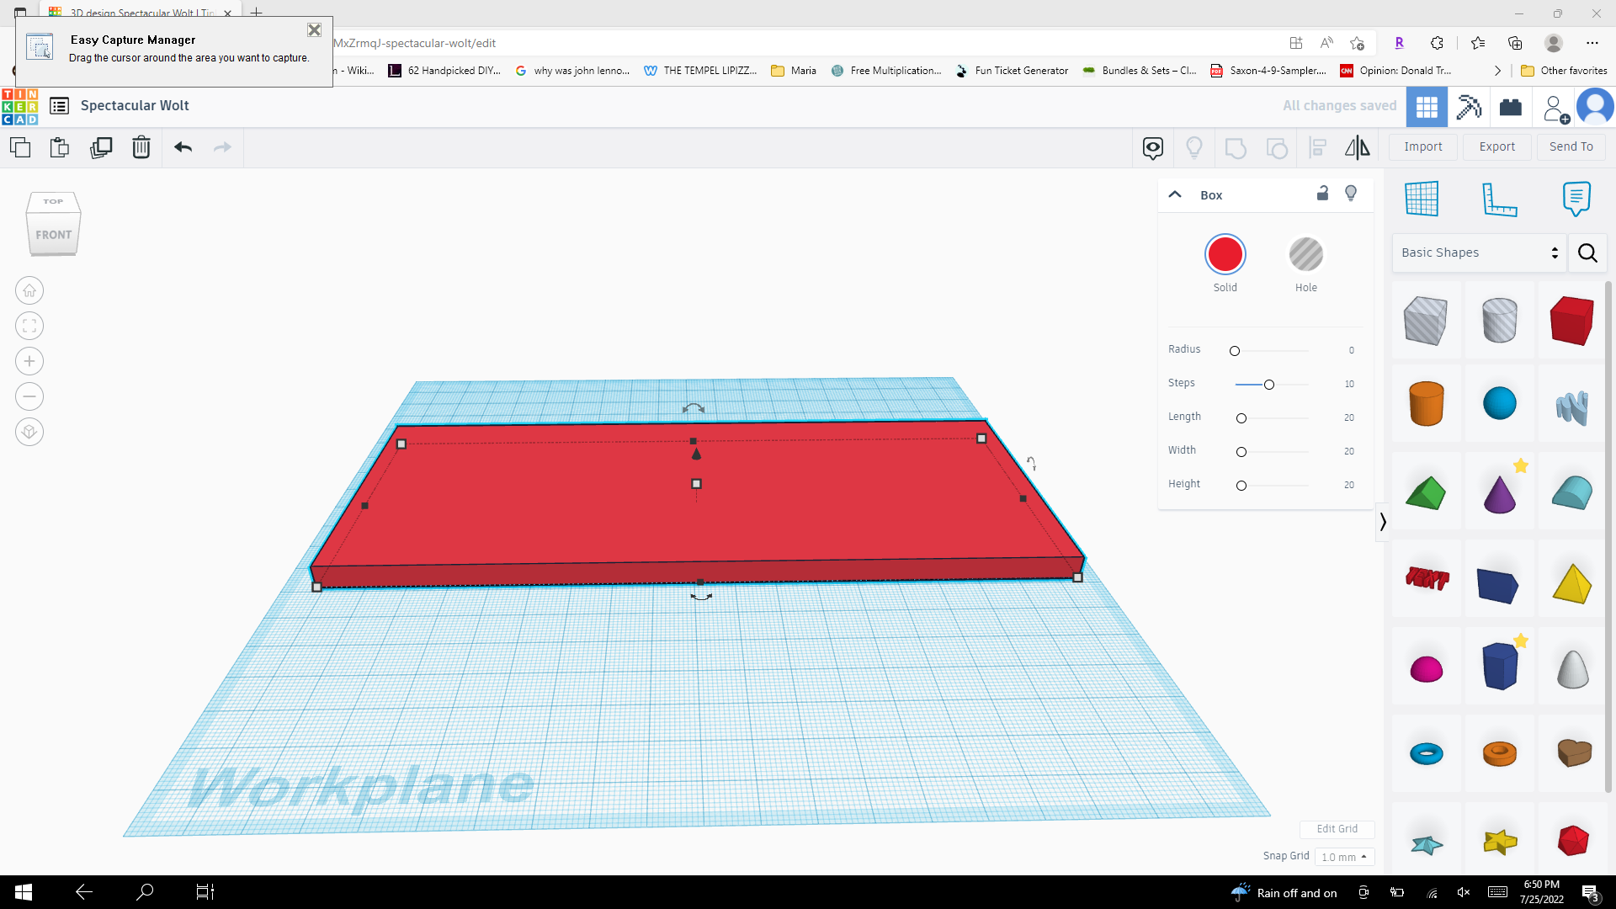Image resolution: width=1616 pixels, height=909 pixels.
Task: Open the view notes icon
Action: (1153, 148)
